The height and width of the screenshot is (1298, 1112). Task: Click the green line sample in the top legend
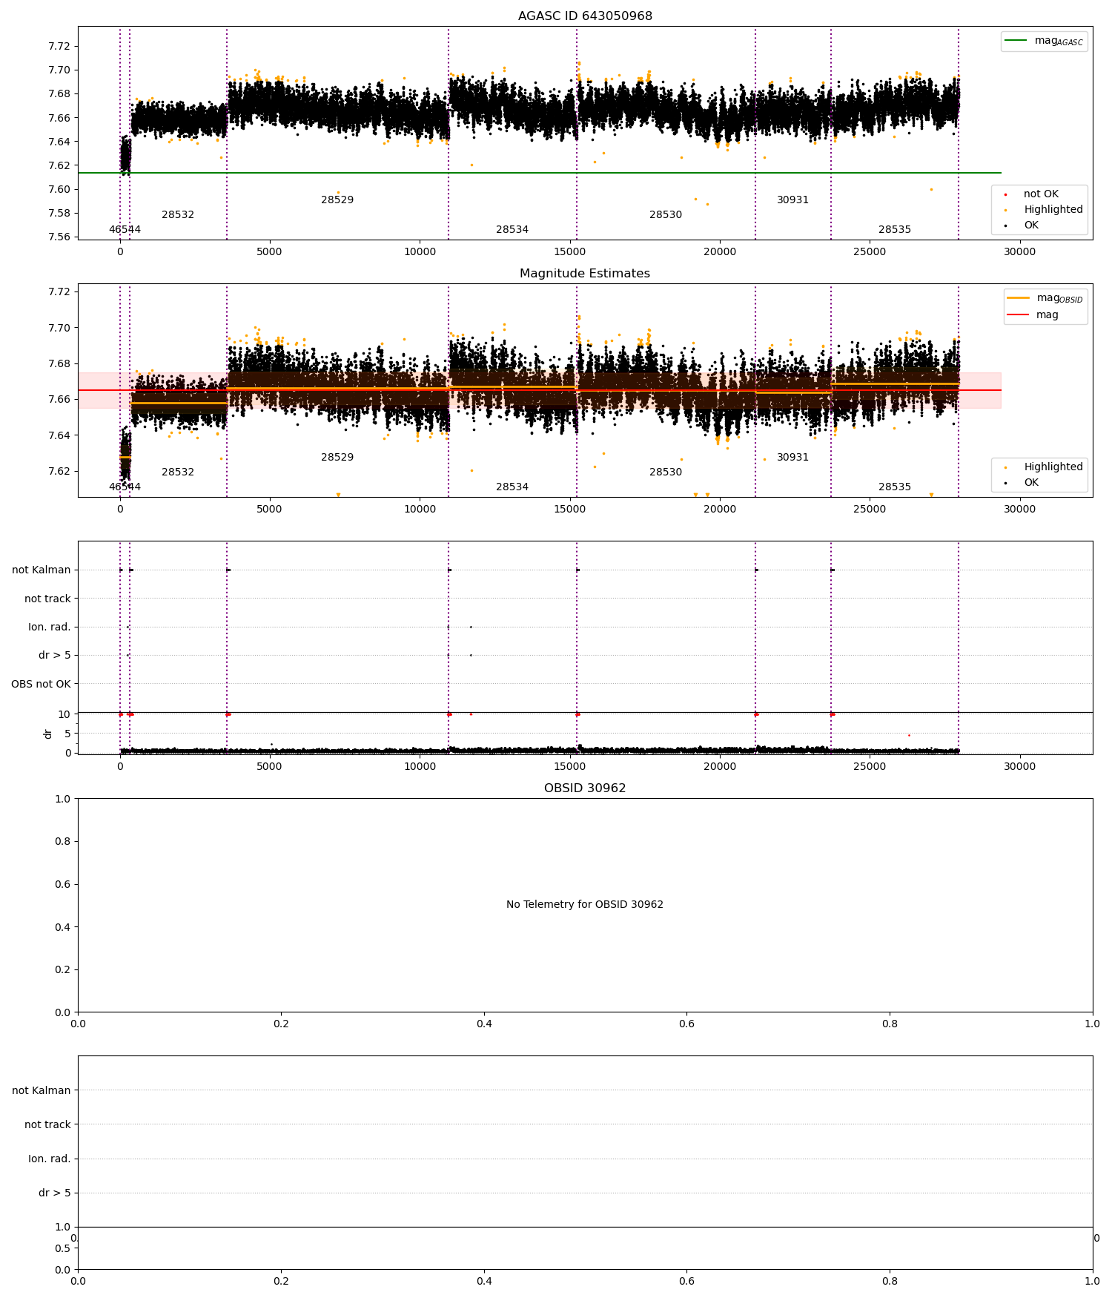(x=1016, y=41)
